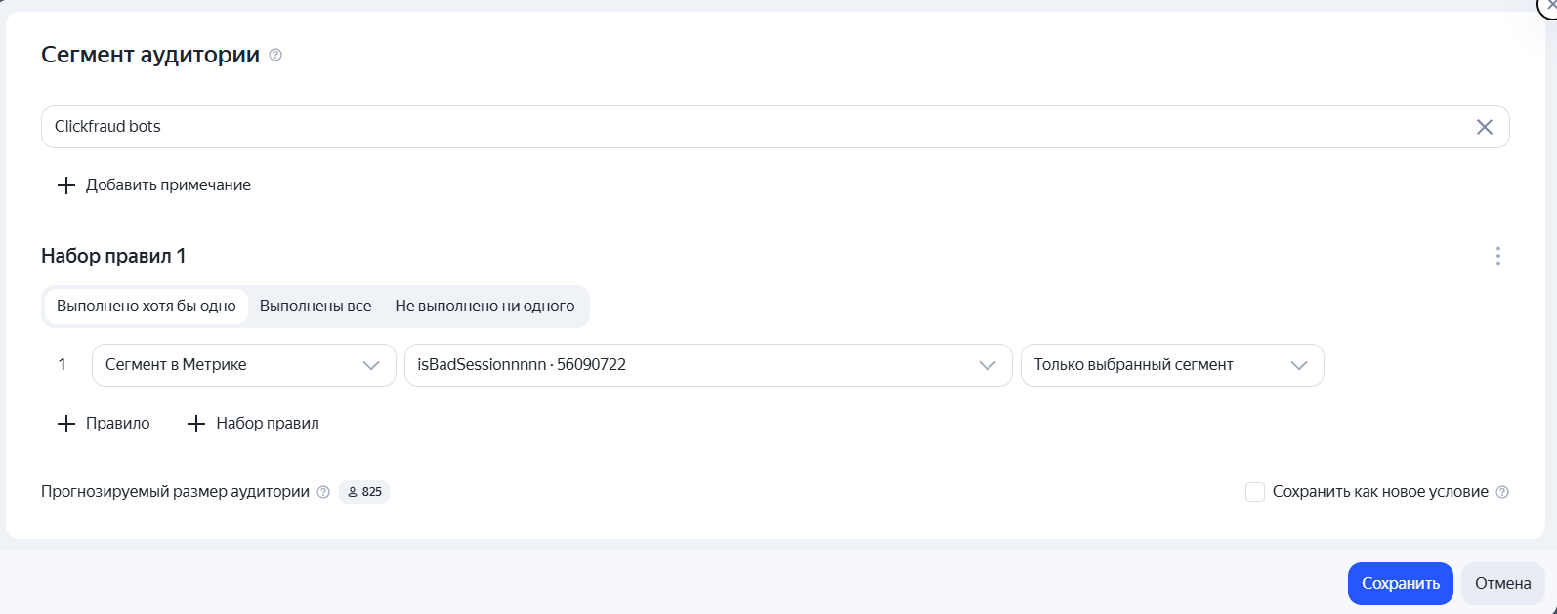Open help icon beside Сохранить как новое условие

tap(1502, 492)
